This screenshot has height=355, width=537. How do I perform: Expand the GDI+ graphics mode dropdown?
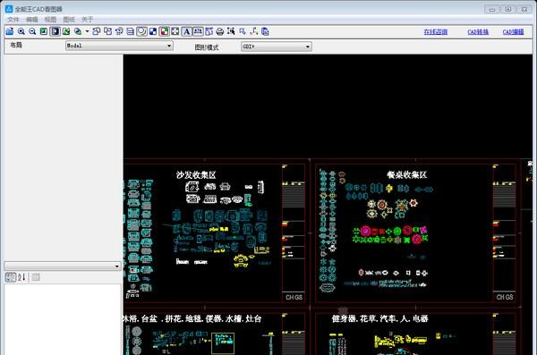click(276, 46)
